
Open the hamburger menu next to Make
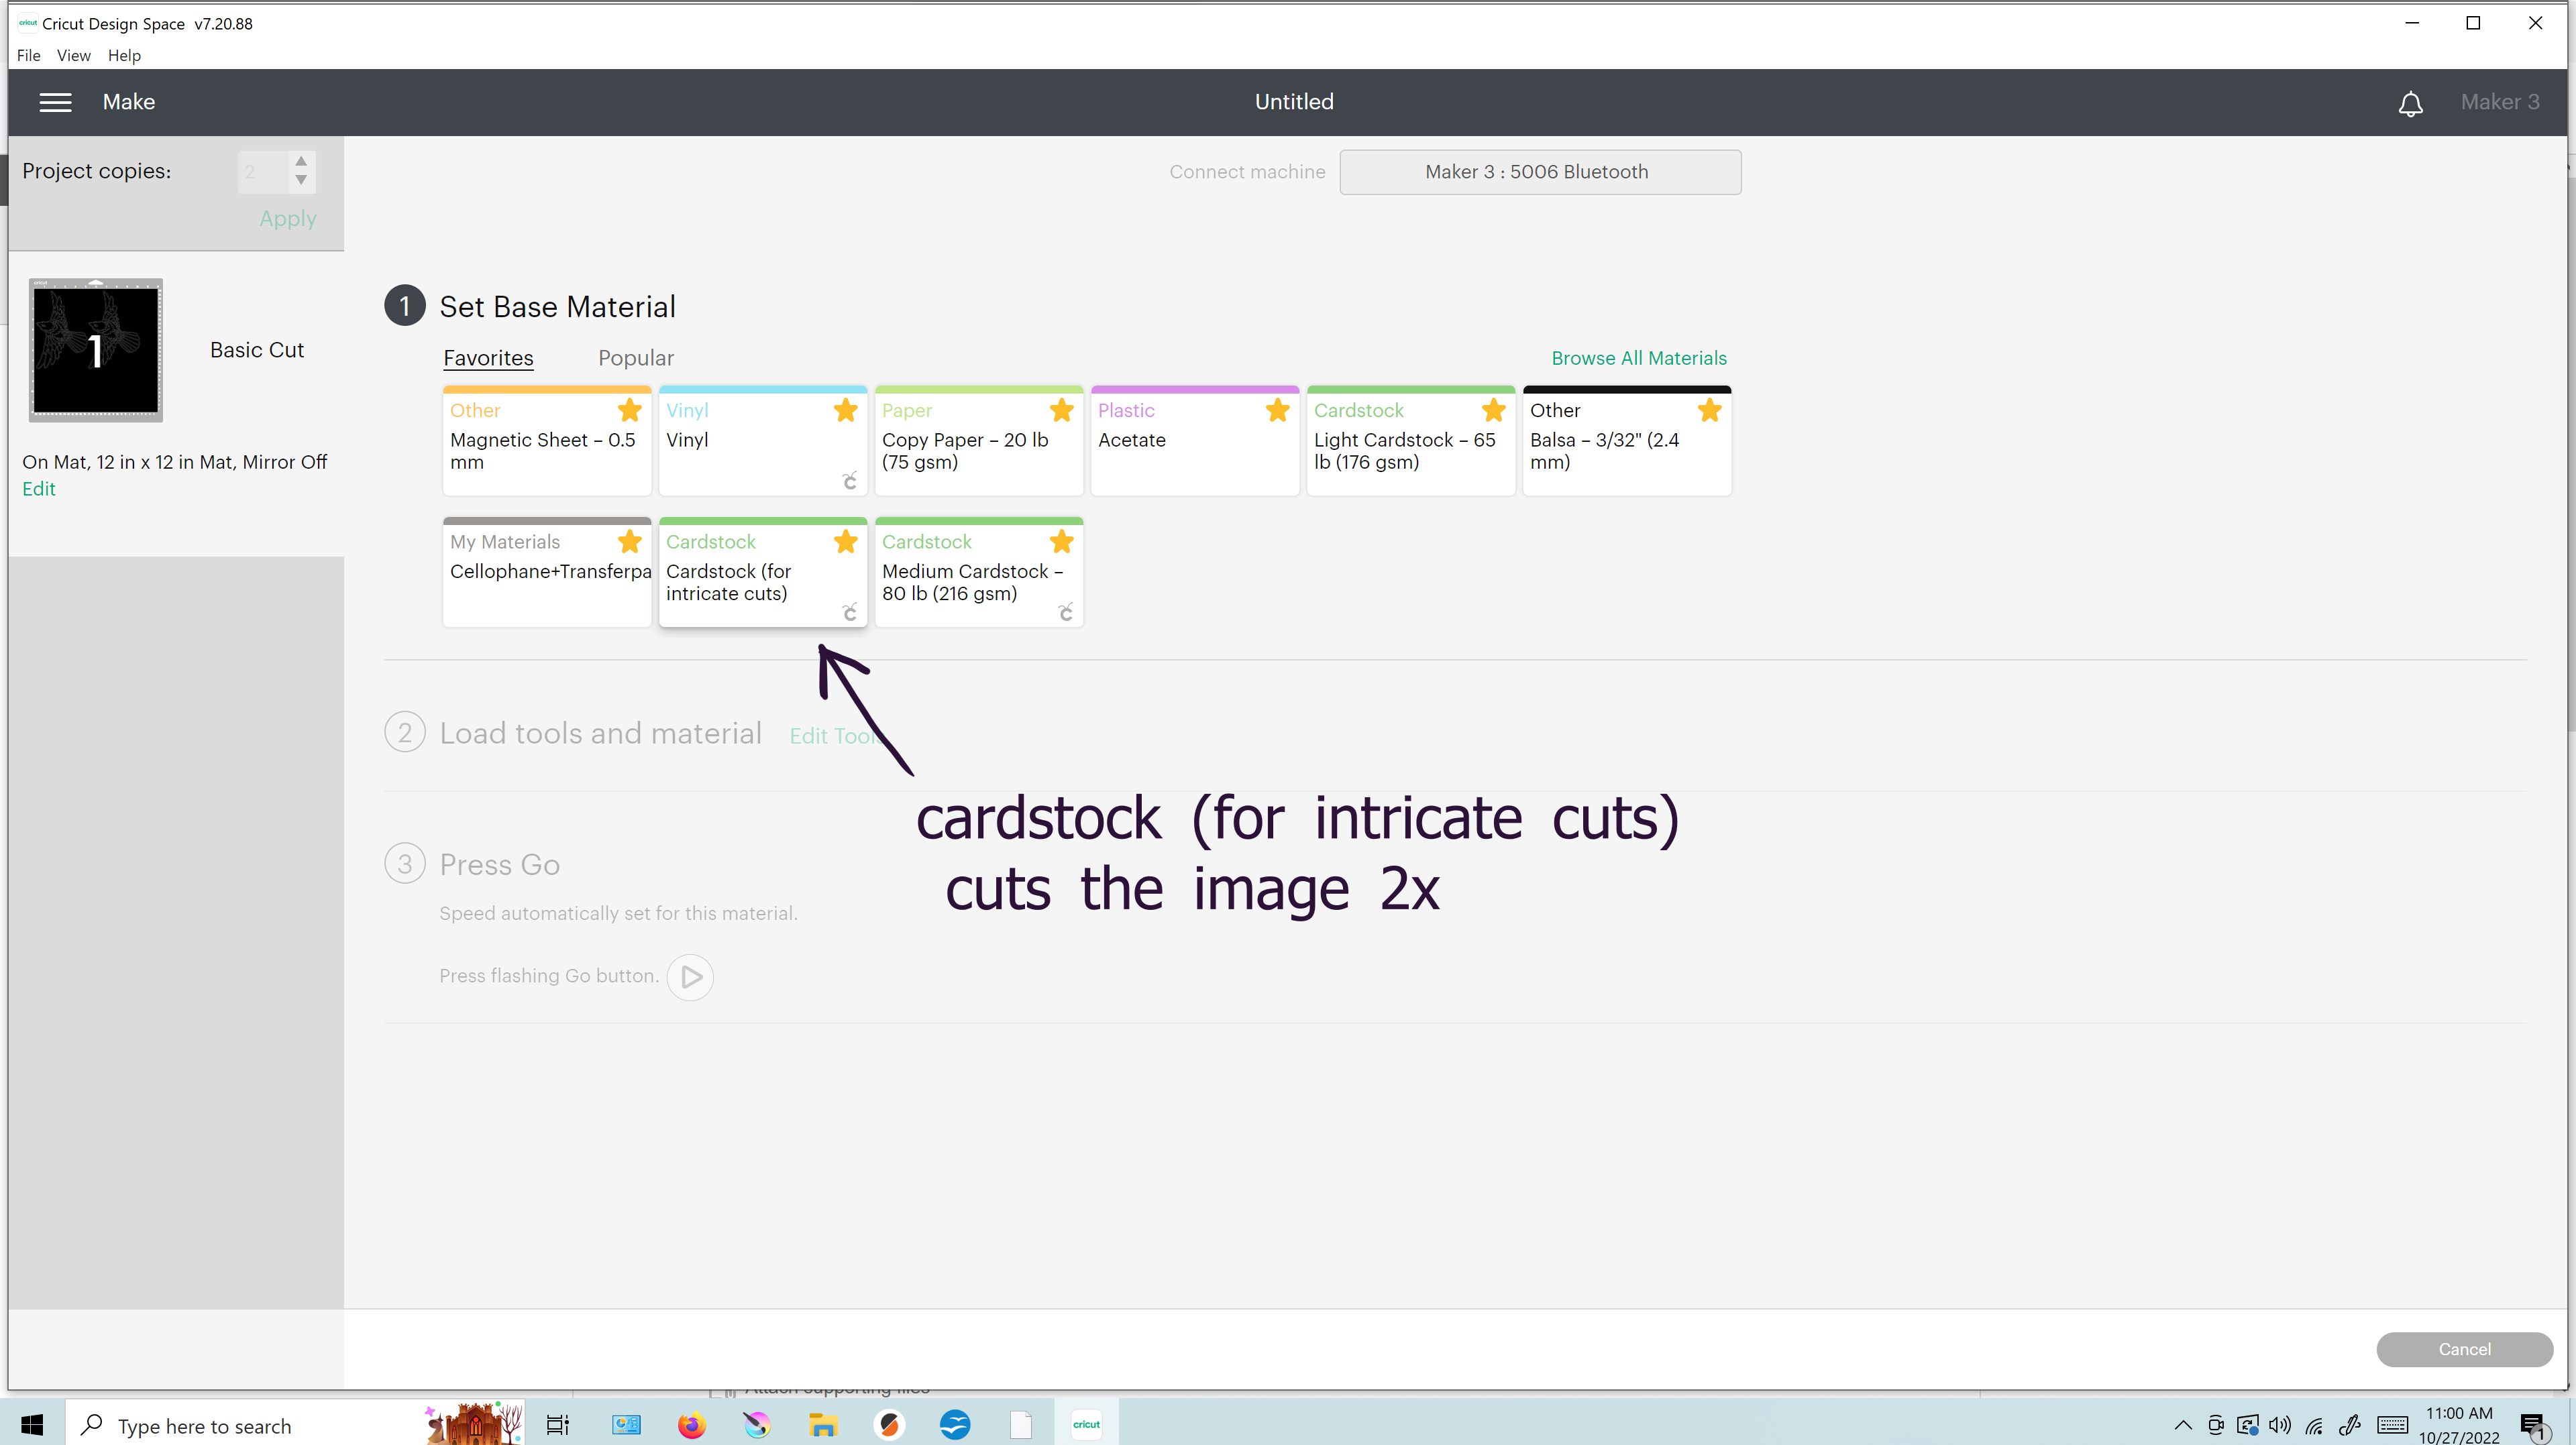[55, 102]
